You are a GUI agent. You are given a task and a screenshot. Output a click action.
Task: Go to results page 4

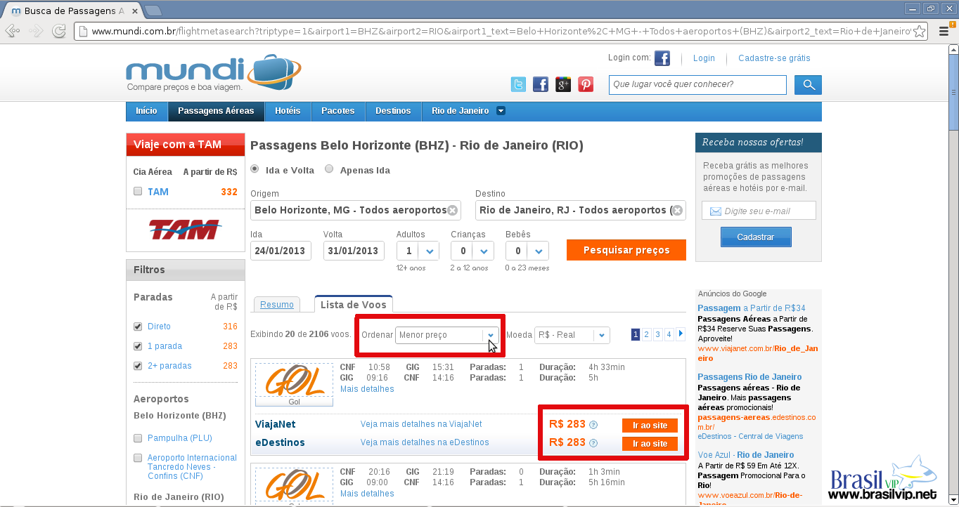pyautogui.click(x=669, y=334)
